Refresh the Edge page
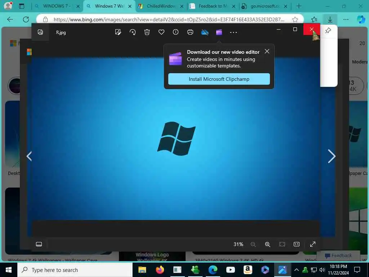 coord(26,19)
